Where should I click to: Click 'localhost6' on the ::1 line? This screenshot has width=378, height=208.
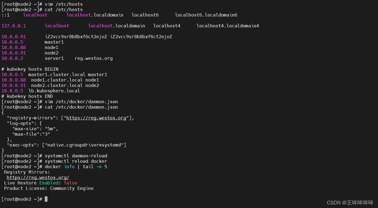[145, 15]
